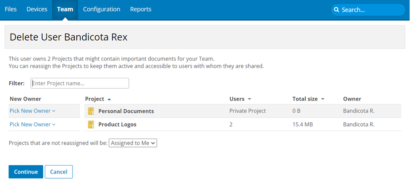The width and height of the screenshot is (410, 193).
Task: Click the Cancel button
Action: point(58,172)
